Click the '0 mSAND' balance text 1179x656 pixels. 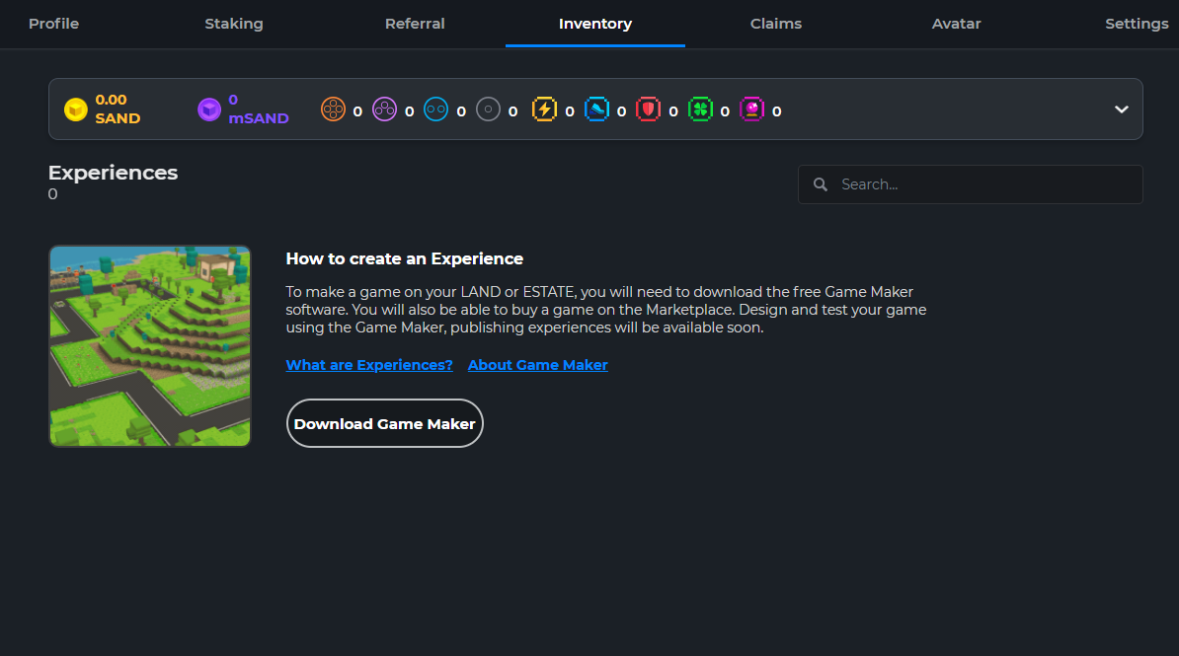coord(259,109)
